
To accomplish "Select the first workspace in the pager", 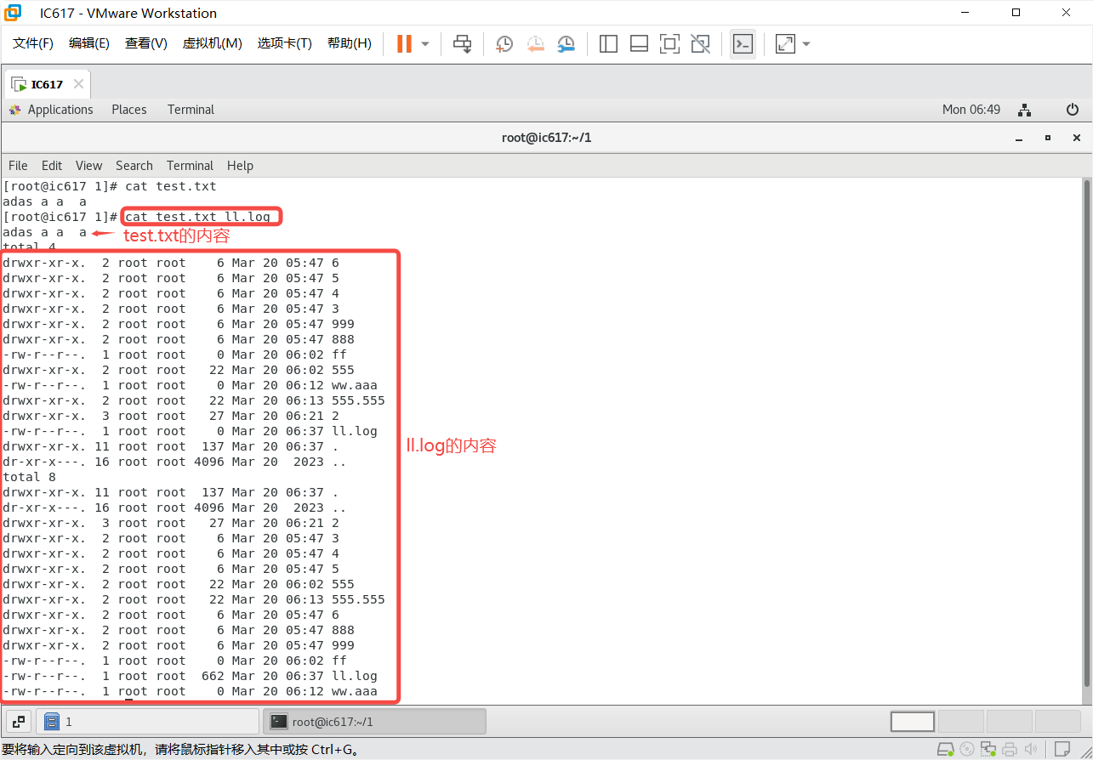I will point(913,722).
